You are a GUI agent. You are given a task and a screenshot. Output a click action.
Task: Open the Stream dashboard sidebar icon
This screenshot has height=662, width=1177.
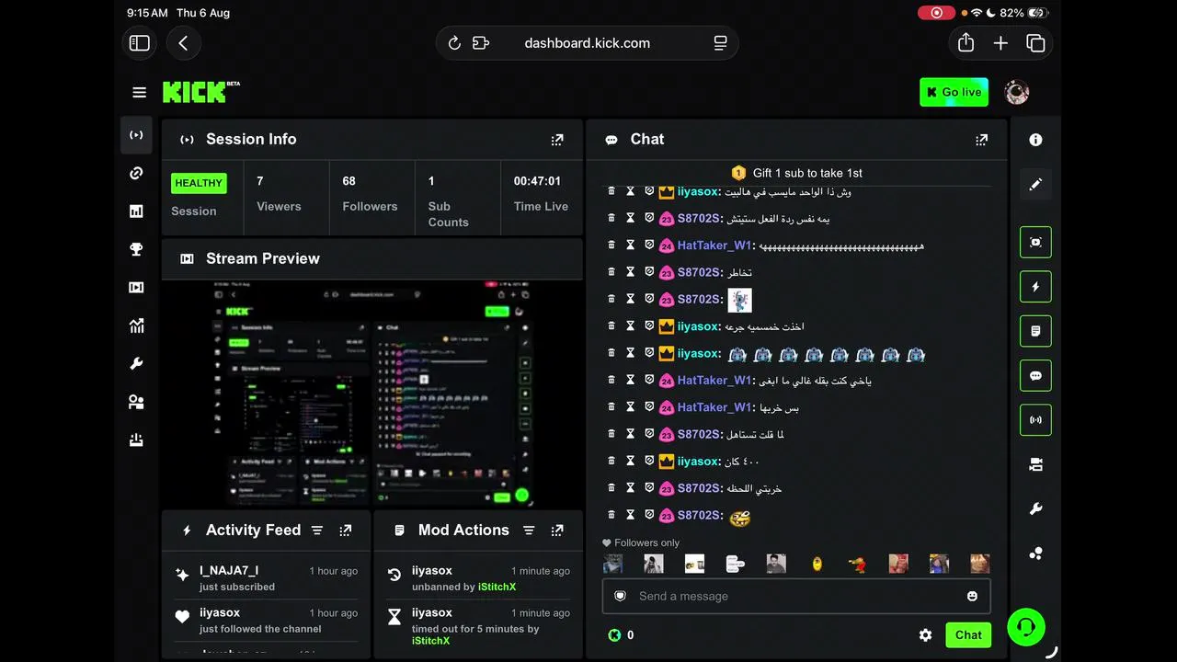click(136, 135)
